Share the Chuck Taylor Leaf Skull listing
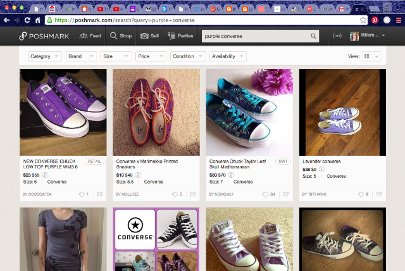Image resolution: width=405 pixels, height=271 pixels. click(x=286, y=194)
